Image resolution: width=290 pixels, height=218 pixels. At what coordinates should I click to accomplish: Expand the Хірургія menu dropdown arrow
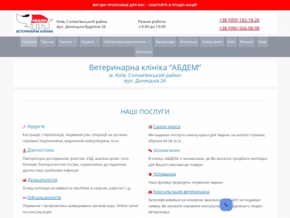coord(97,42)
